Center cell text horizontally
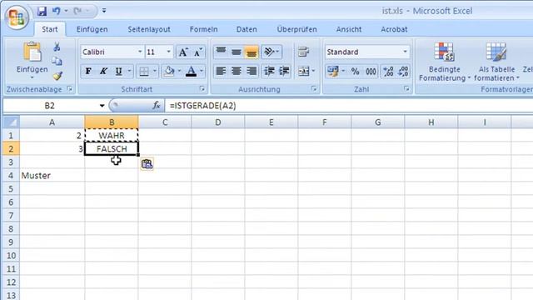Image resolution: width=533 pixels, height=300 pixels. (237, 71)
